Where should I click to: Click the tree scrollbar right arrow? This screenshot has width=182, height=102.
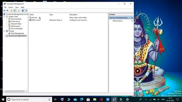(x=26, y=91)
